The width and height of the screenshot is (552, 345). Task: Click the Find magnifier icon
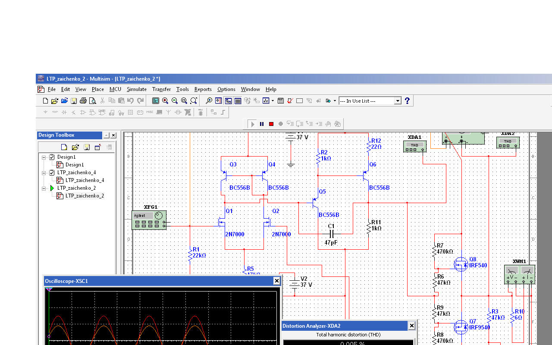point(209,101)
